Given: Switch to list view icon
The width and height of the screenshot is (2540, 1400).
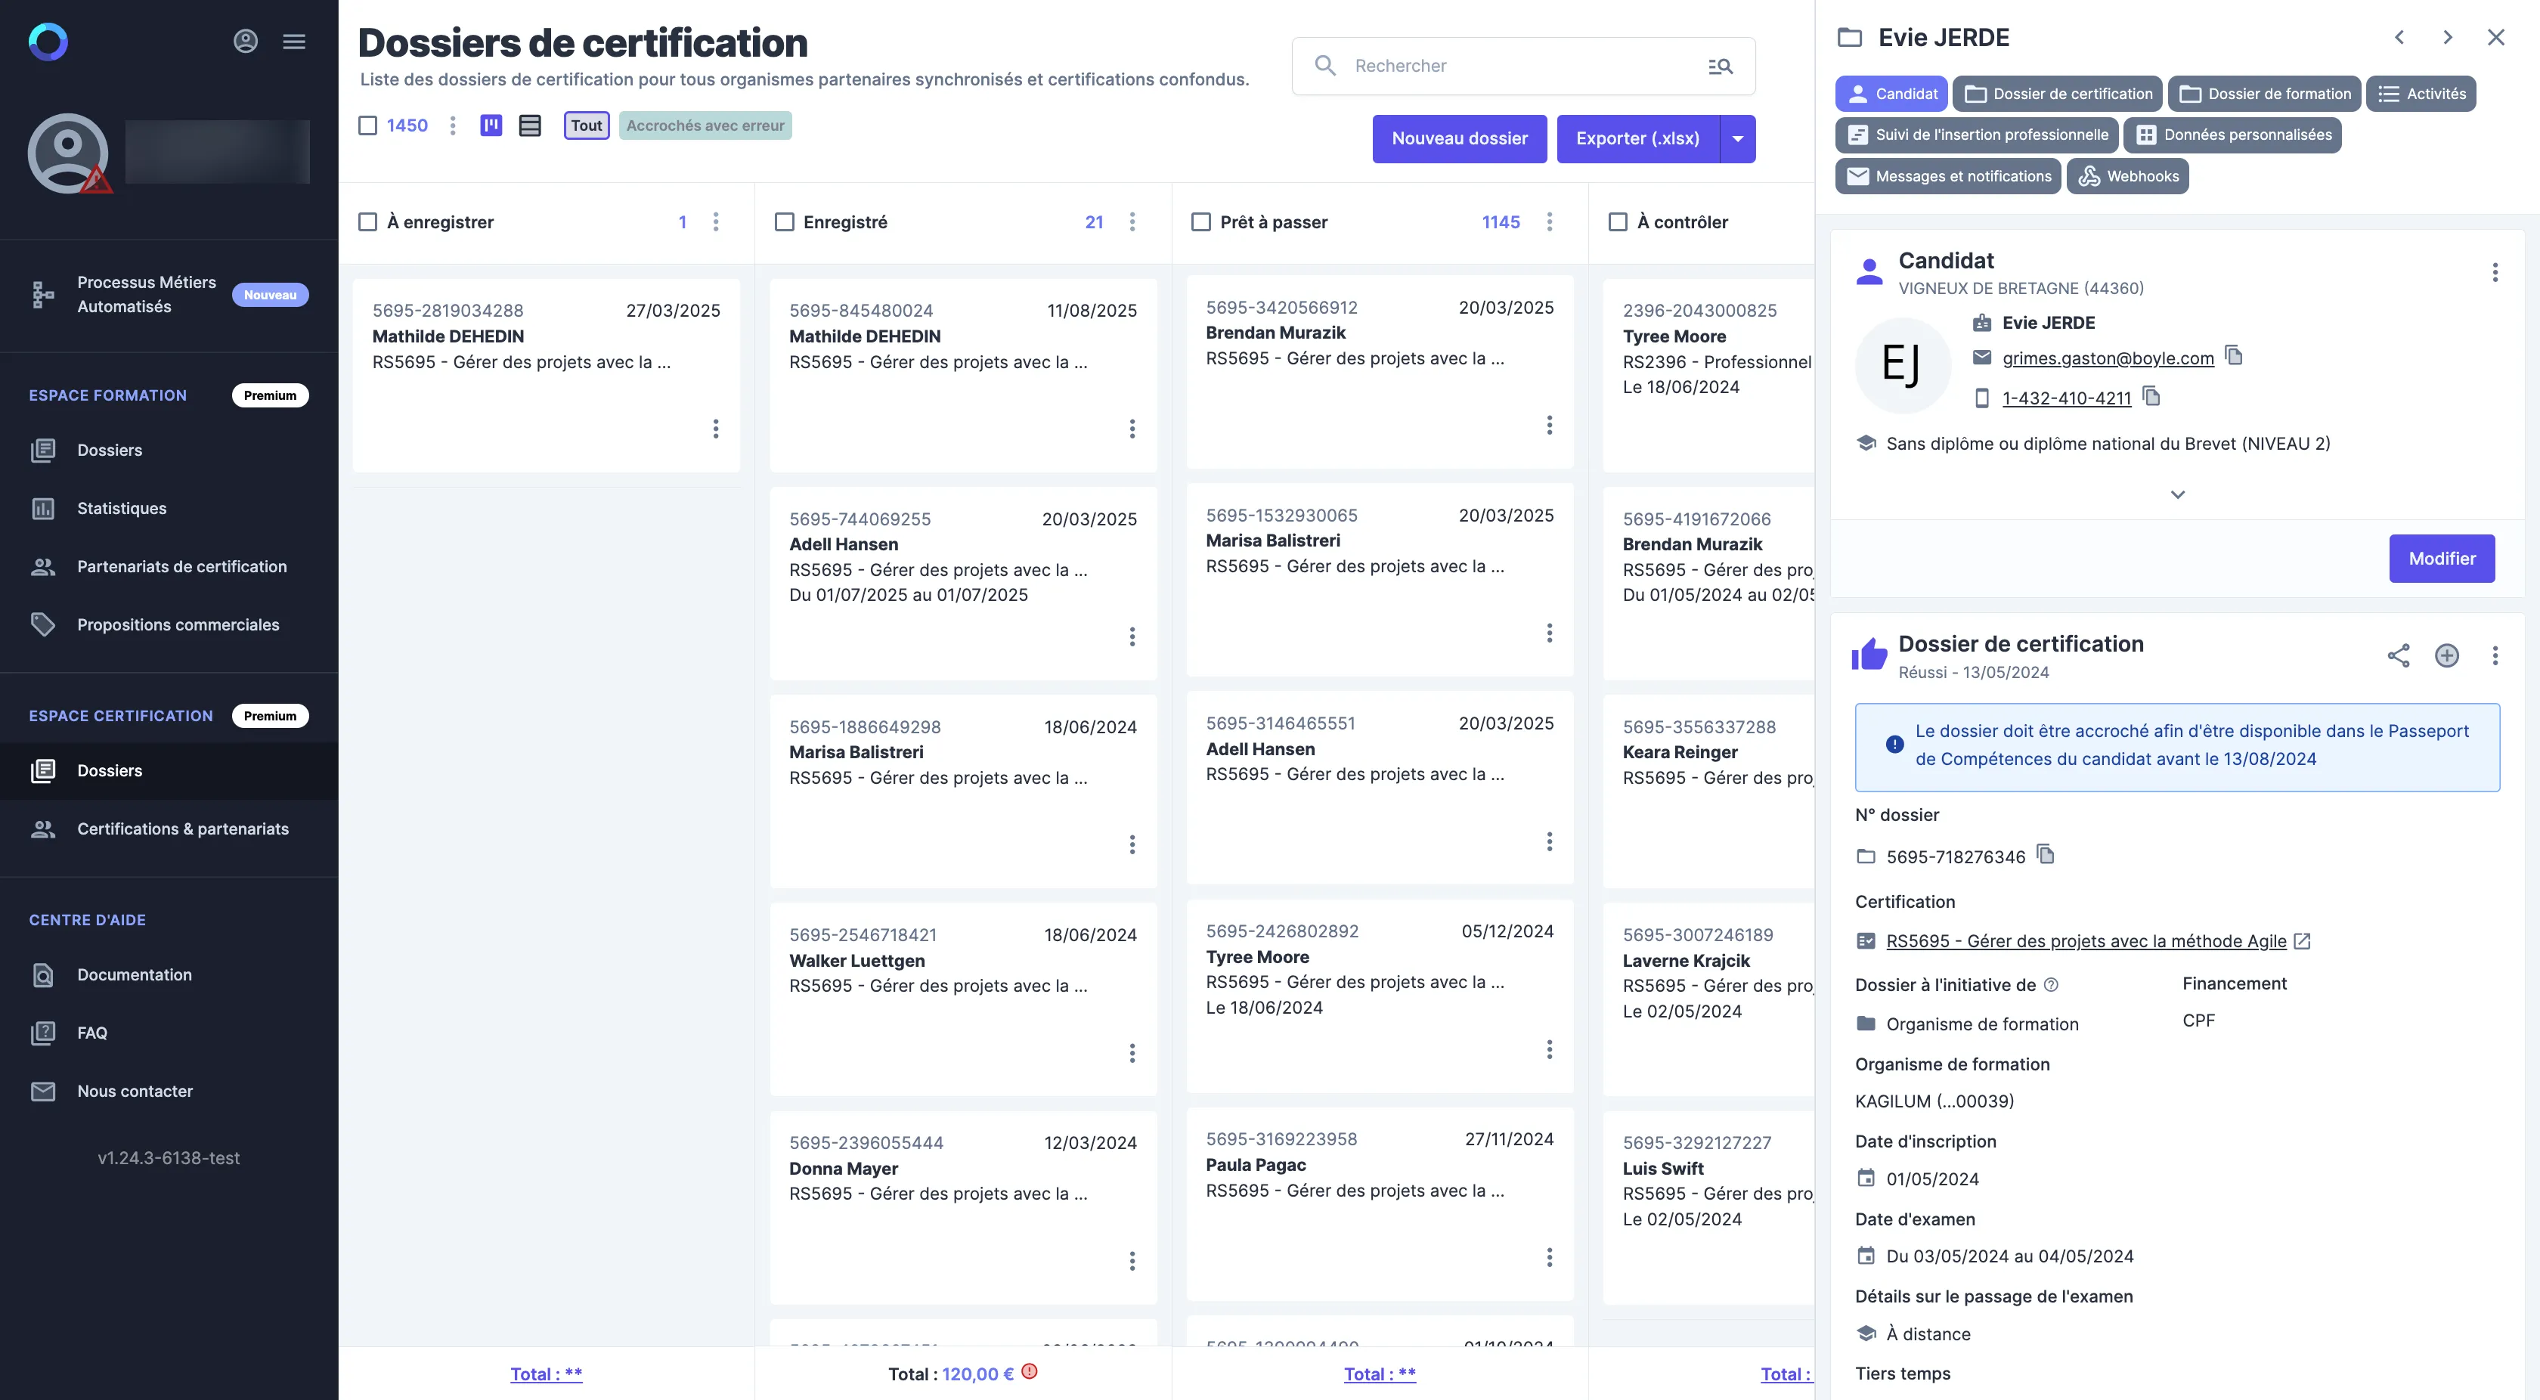Looking at the screenshot, I should pos(531,125).
